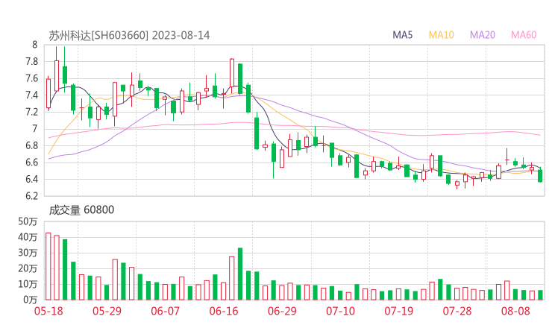Select the tallest green volume bar after 06-16
The image size is (552, 328).
[x=240, y=274]
